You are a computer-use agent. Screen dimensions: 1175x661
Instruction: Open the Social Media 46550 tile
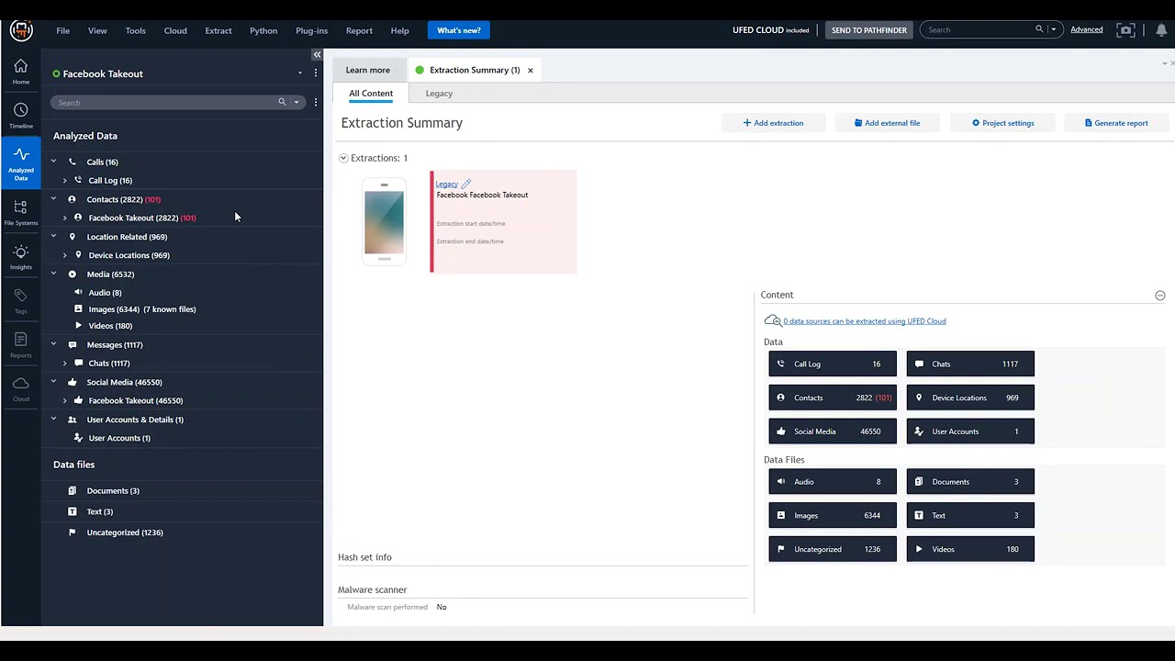(833, 431)
